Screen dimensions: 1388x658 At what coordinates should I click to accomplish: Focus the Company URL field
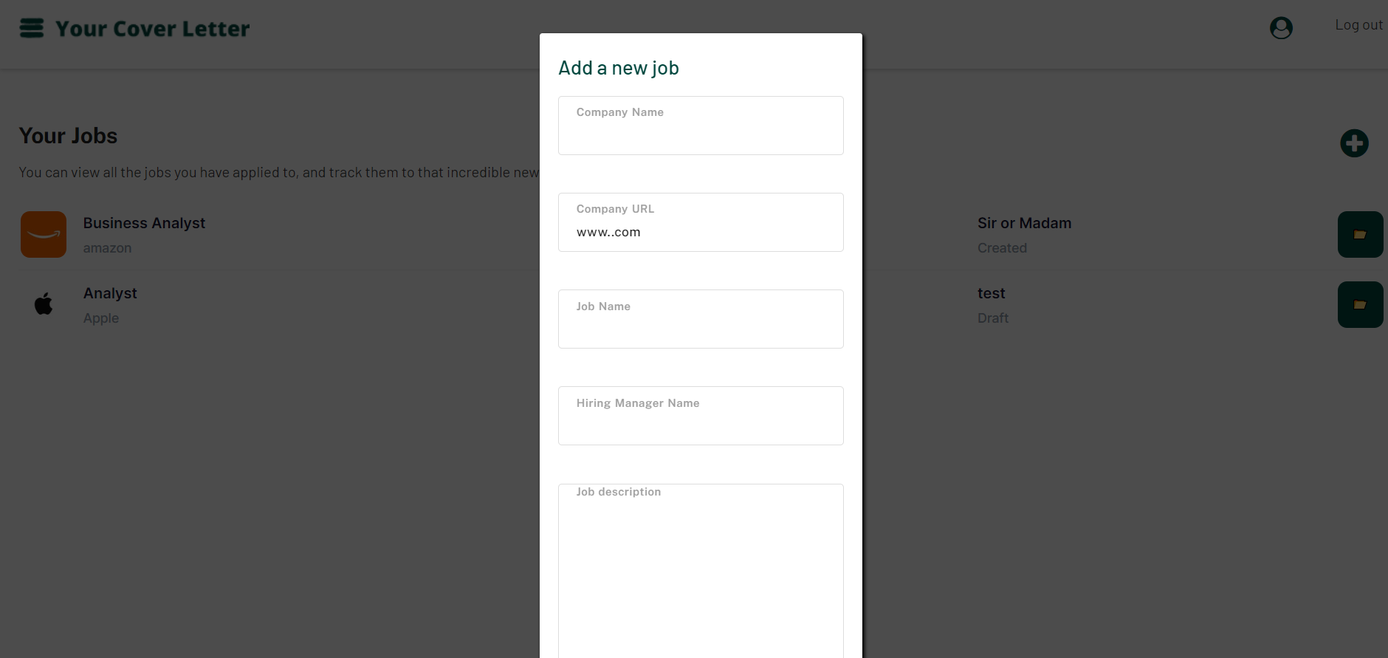(701, 222)
